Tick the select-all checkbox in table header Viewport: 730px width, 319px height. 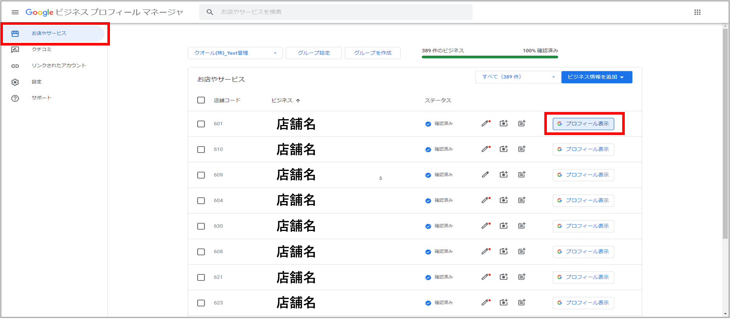click(201, 100)
